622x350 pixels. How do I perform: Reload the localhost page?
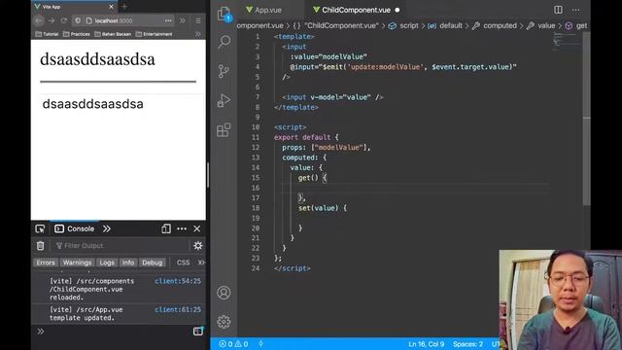click(x=64, y=20)
